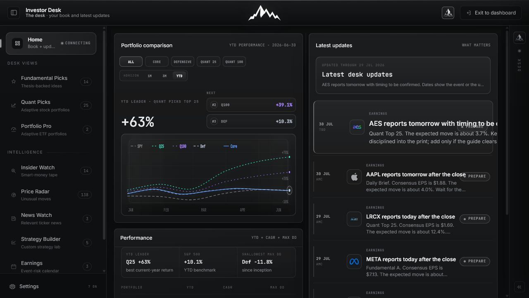Click the Settings gear icon
Image resolution: width=529 pixels, height=298 pixels.
(12, 286)
